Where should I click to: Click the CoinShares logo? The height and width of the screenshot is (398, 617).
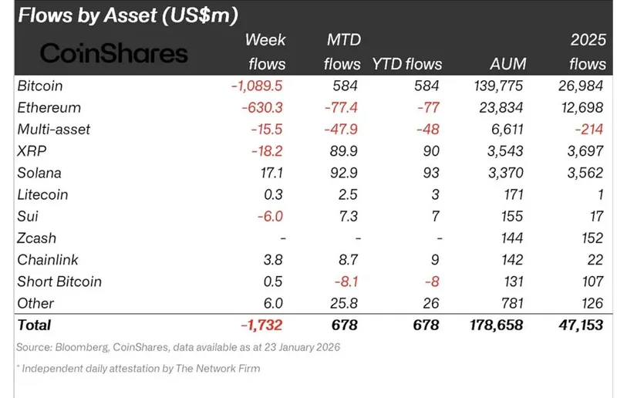point(114,52)
